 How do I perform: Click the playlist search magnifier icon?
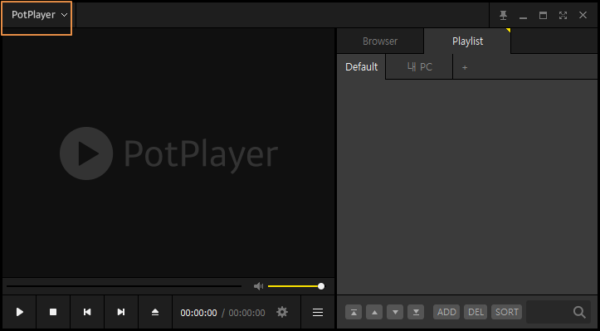coord(579,312)
